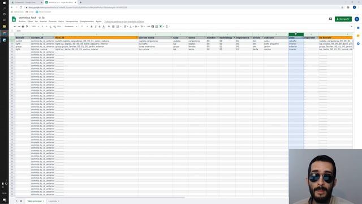The height and width of the screenshot is (204, 362).
Task: Add a new sheet with plus button
Action: tap(16, 201)
